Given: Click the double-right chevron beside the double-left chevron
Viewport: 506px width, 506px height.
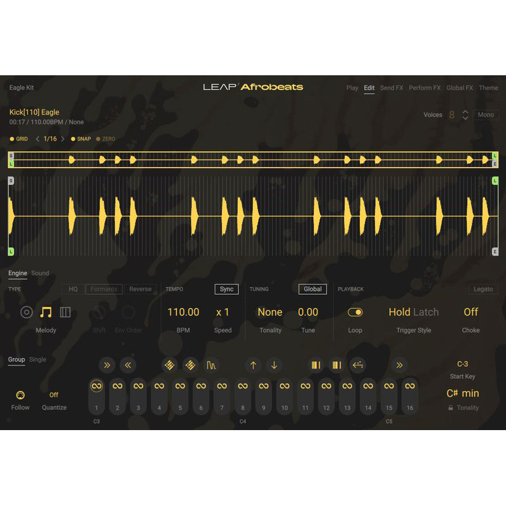Looking at the screenshot, I should pyautogui.click(x=107, y=365).
